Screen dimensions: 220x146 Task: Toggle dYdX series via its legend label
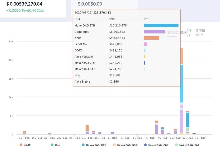pos(27,145)
